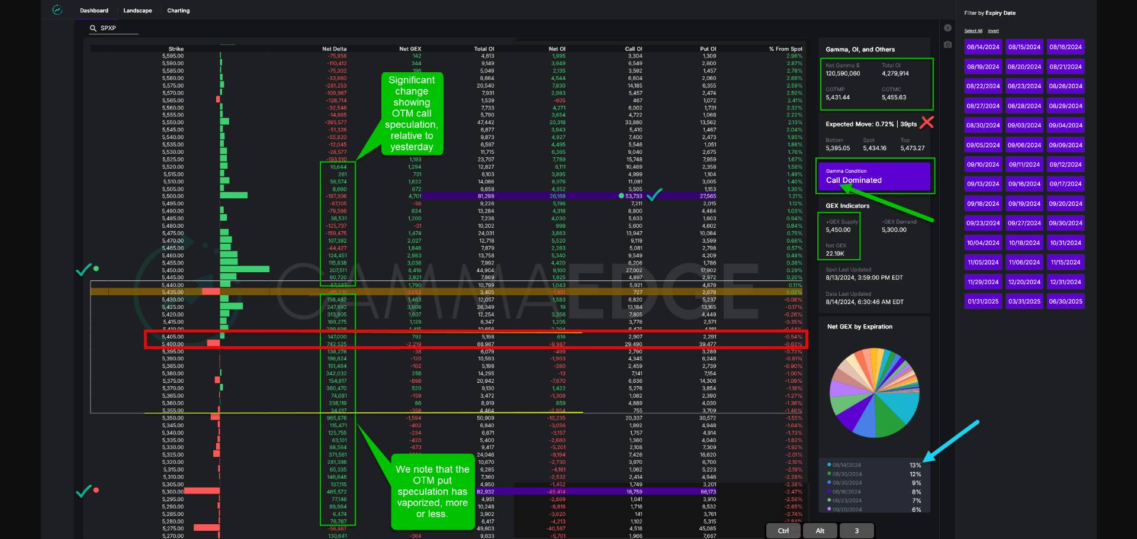This screenshot has height=539, width=1137.
Task: Click the large teal pie chart slice
Action: (x=904, y=408)
